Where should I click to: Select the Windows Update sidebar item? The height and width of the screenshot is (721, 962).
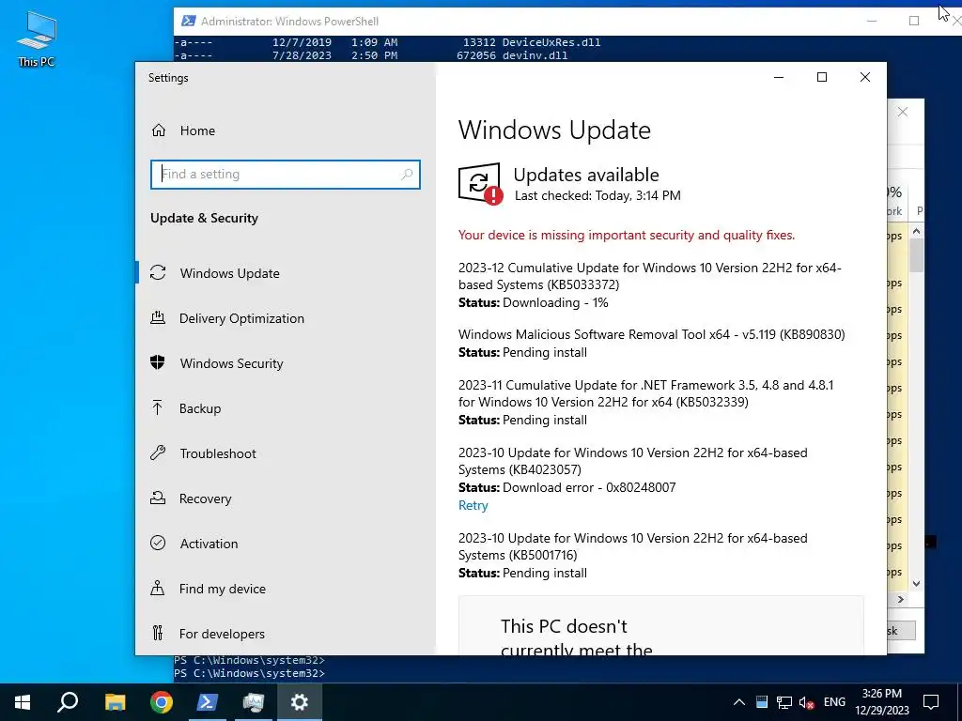coord(229,273)
